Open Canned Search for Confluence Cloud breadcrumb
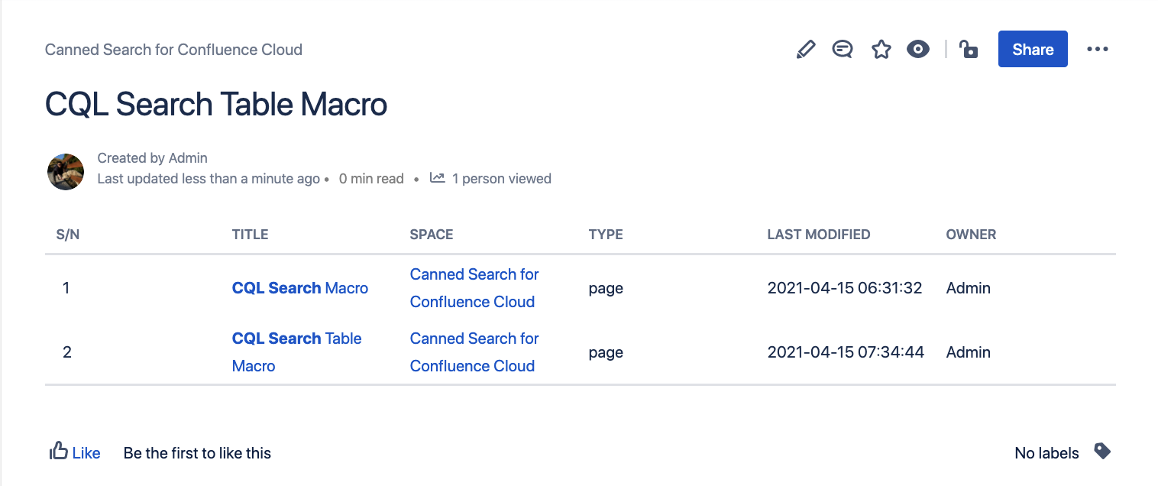This screenshot has width=1158, height=486. (x=173, y=50)
